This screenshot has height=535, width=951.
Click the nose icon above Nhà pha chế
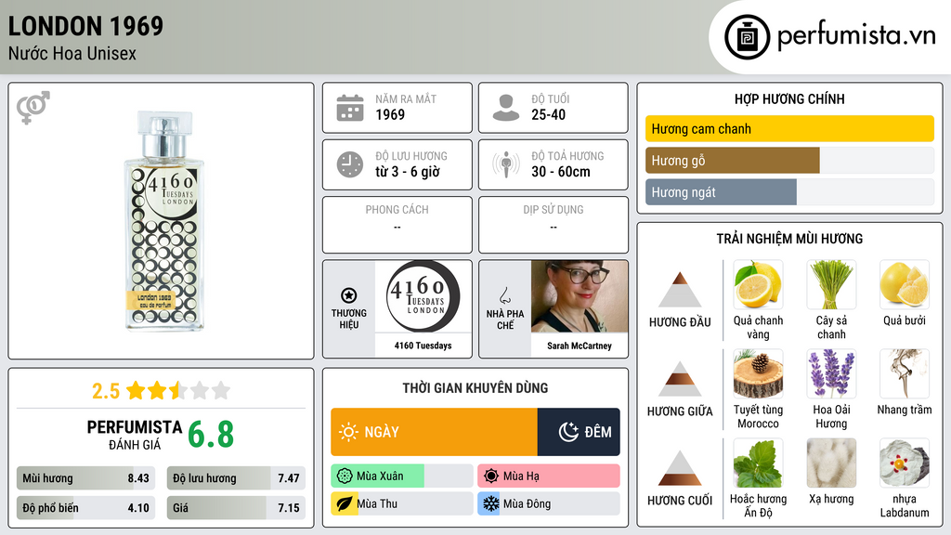[x=504, y=295]
